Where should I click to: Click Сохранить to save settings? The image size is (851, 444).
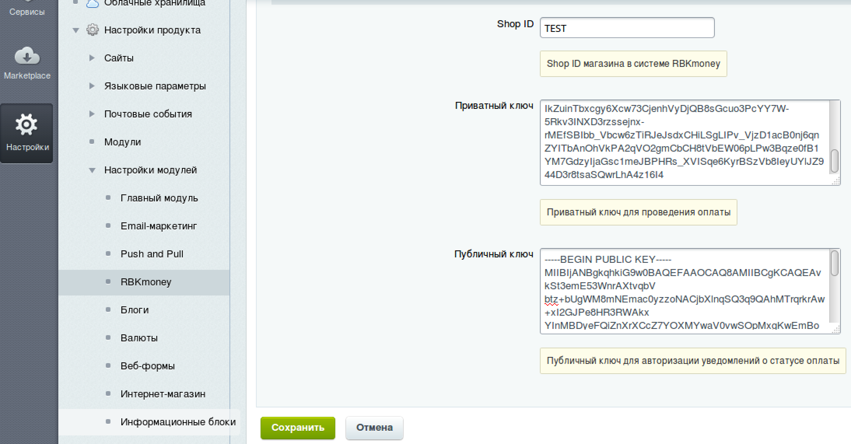point(297,428)
